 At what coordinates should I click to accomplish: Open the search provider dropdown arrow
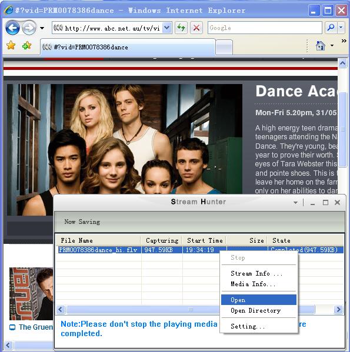(341, 28)
